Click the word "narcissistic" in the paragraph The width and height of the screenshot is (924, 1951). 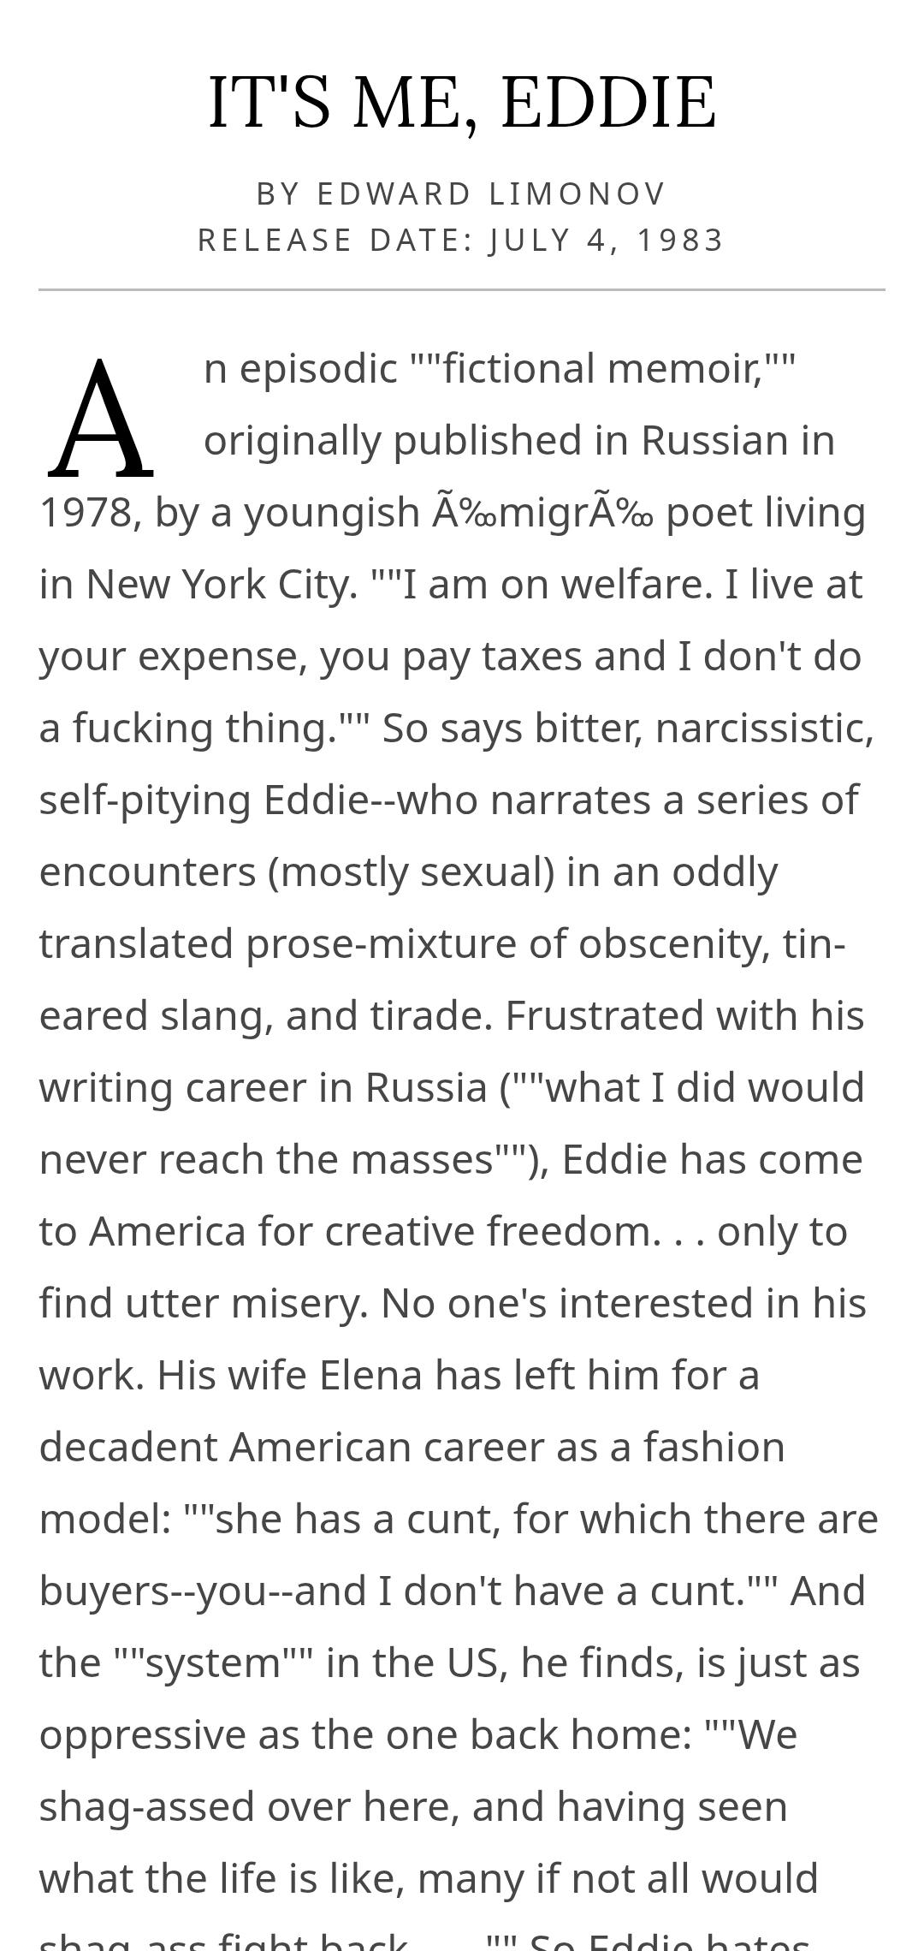[763, 729]
